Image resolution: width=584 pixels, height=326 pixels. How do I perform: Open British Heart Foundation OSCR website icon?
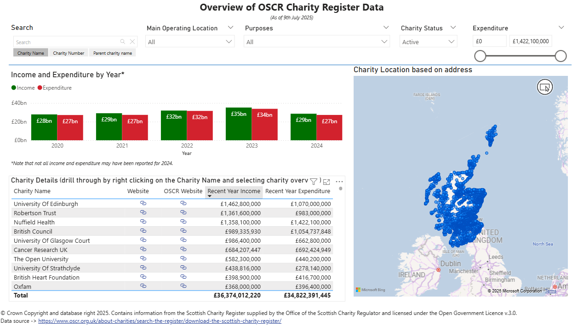coord(183,276)
